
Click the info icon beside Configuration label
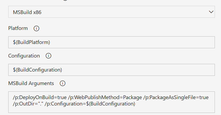click(x=49, y=56)
